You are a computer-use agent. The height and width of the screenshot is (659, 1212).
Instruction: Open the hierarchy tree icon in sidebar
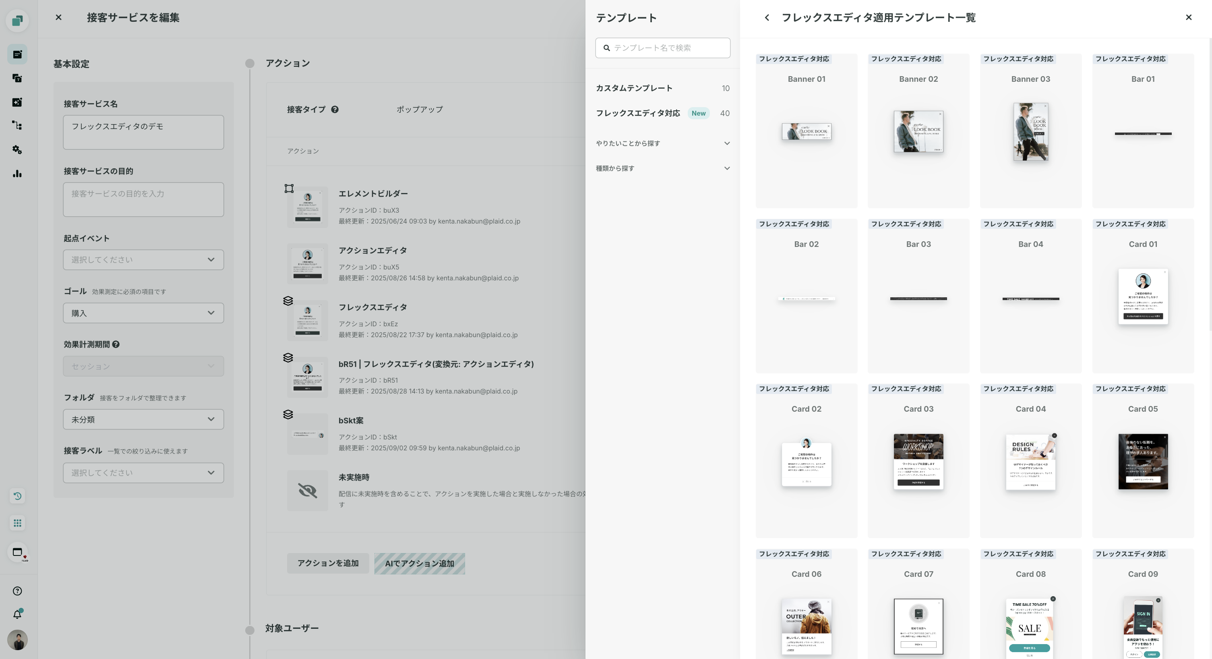click(17, 126)
